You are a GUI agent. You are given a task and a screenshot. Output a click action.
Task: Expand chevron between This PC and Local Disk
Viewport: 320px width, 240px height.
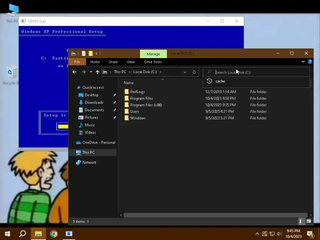130,72
